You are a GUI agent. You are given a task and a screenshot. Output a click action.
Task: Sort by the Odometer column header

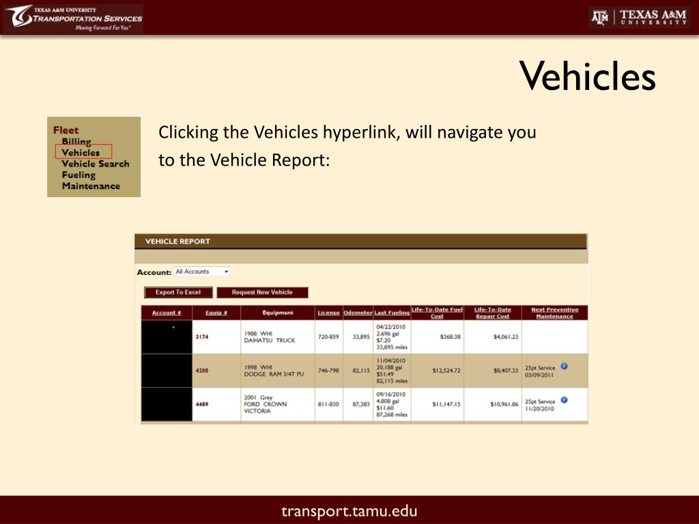tap(358, 312)
